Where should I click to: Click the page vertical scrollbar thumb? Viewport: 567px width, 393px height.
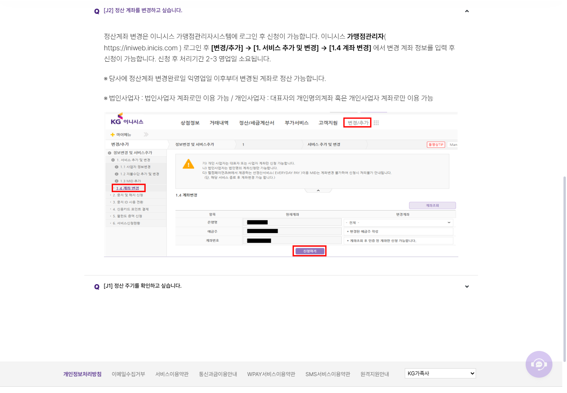click(564, 269)
